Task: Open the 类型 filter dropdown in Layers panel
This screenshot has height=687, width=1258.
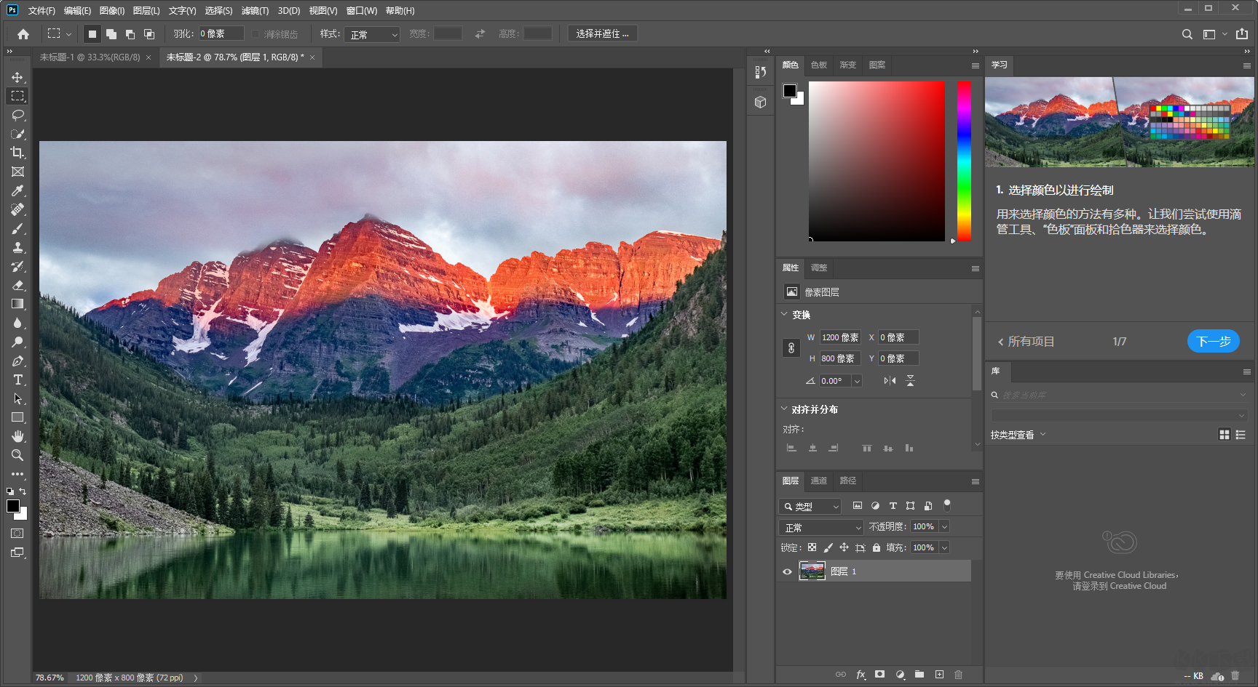Action: point(810,506)
